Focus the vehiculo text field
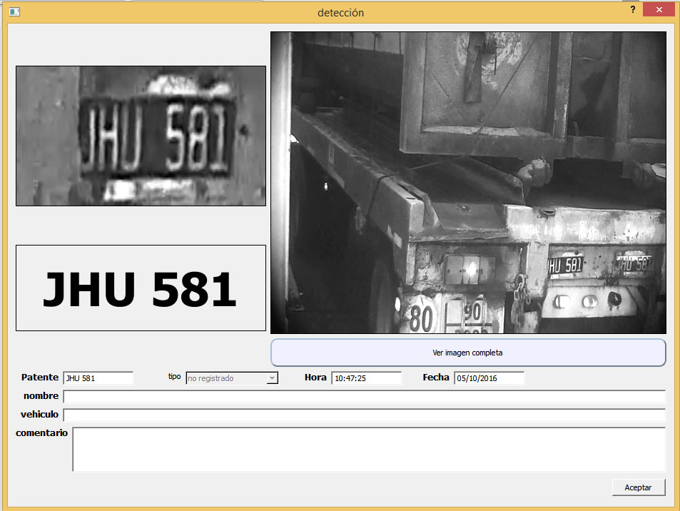This screenshot has height=511, width=680. [x=364, y=415]
